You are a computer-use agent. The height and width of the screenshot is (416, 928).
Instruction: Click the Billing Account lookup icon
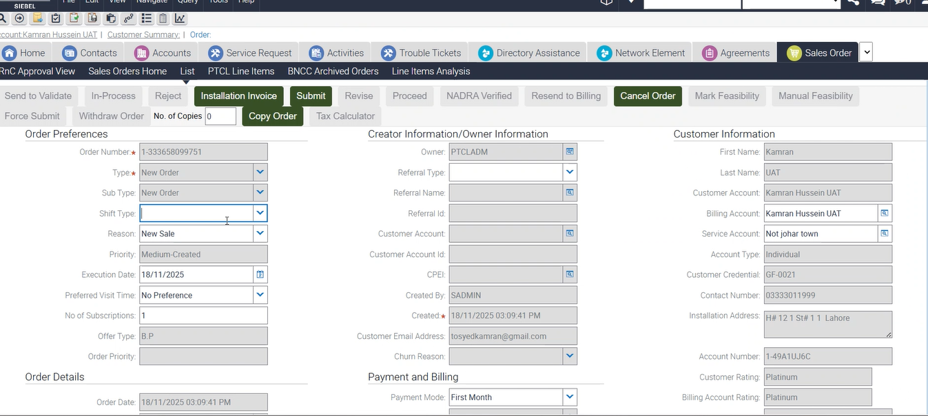[885, 214]
